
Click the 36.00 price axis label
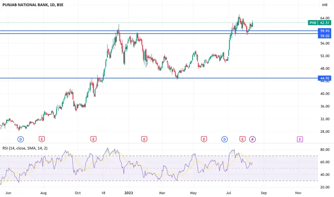point(325,106)
